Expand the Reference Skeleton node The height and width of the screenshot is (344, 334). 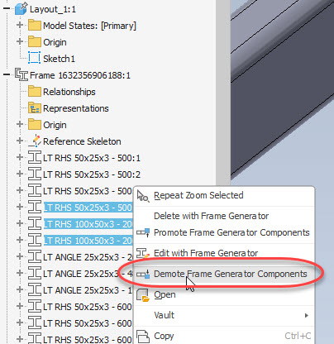tap(20, 141)
